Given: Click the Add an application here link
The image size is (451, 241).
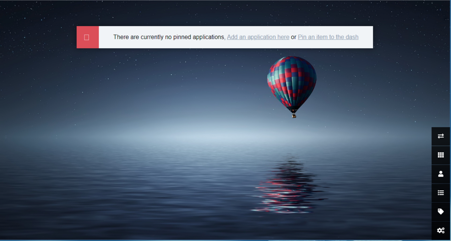Looking at the screenshot, I should coord(258,37).
